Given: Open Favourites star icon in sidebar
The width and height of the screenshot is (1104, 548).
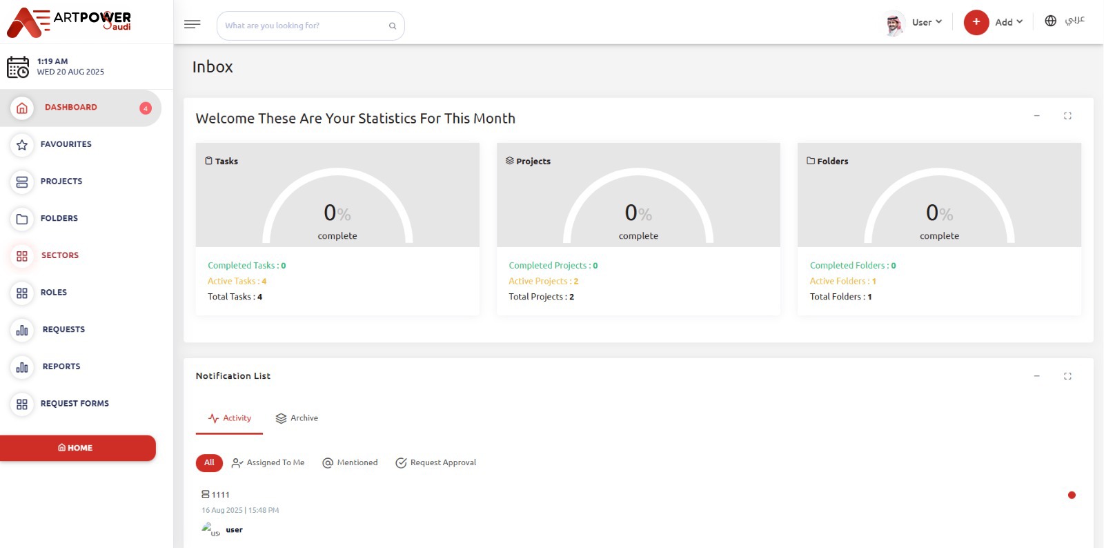Looking at the screenshot, I should click(22, 145).
